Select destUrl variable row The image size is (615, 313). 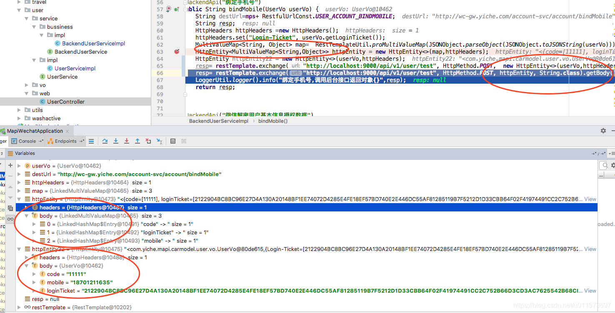307,174
